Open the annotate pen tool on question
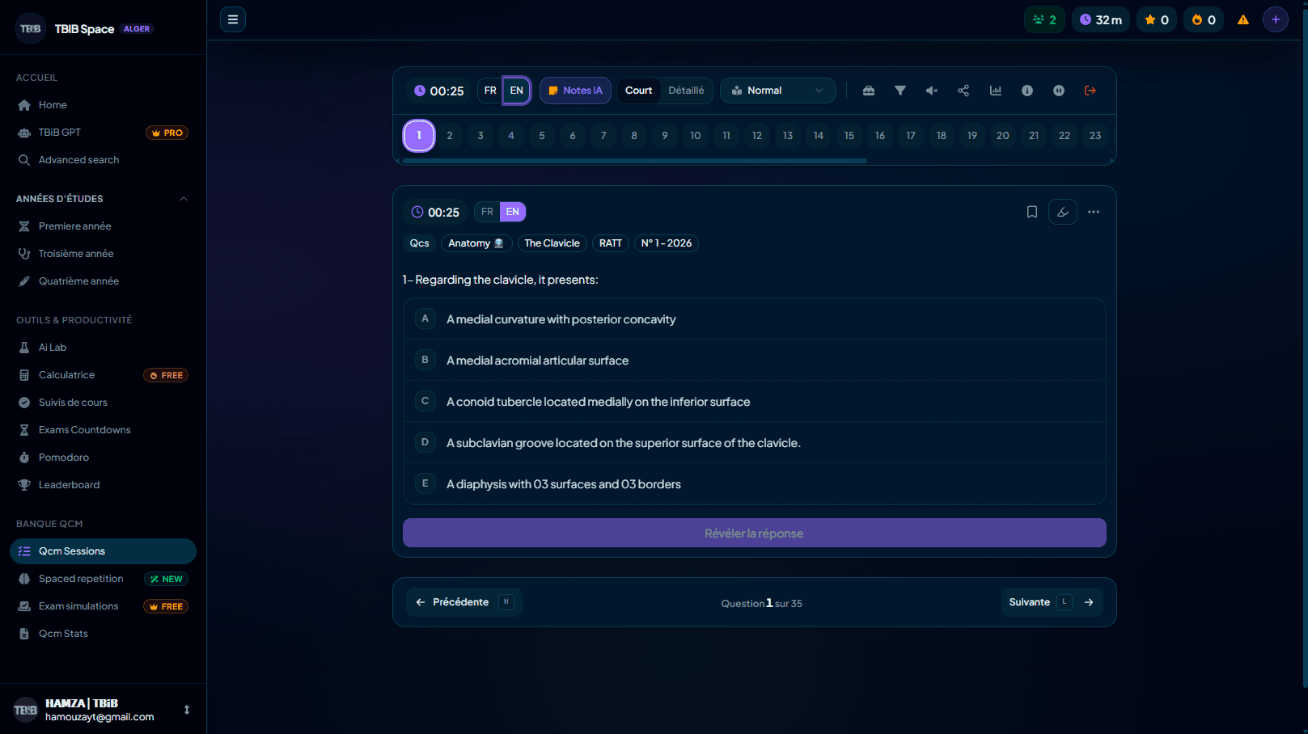The width and height of the screenshot is (1308, 734). (x=1063, y=212)
